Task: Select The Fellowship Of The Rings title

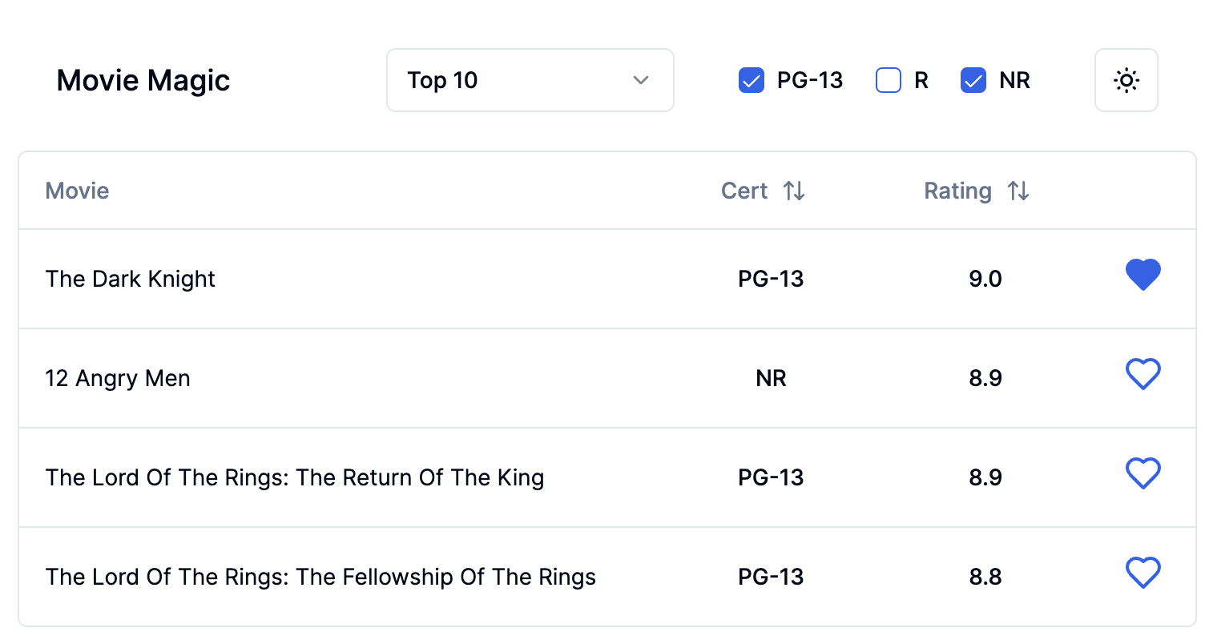Action: (320, 577)
